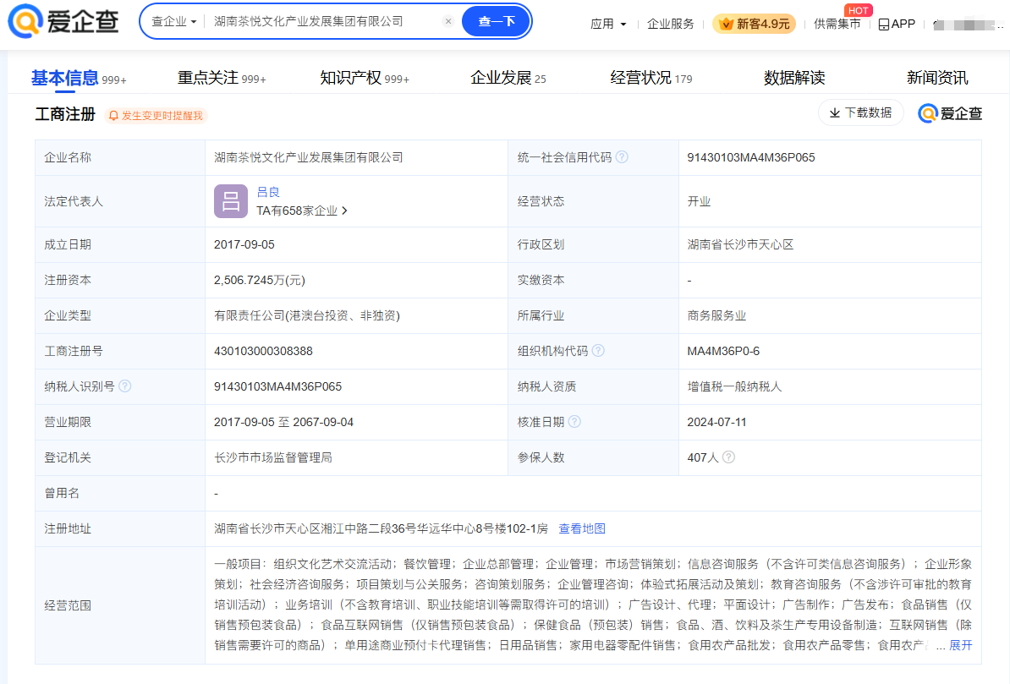Click help icon next to 纳税人识别号
Screen dimensions: 1010x684
(x=125, y=386)
